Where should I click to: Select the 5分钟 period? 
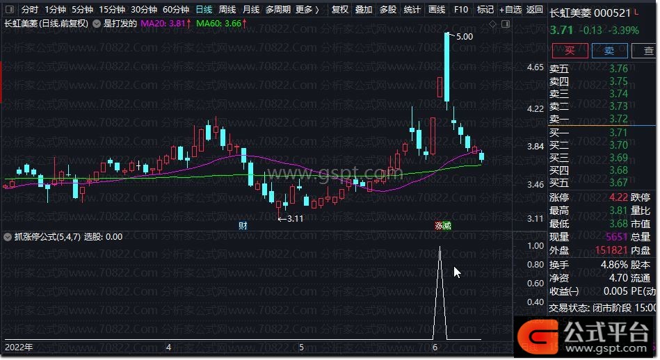tap(82, 9)
